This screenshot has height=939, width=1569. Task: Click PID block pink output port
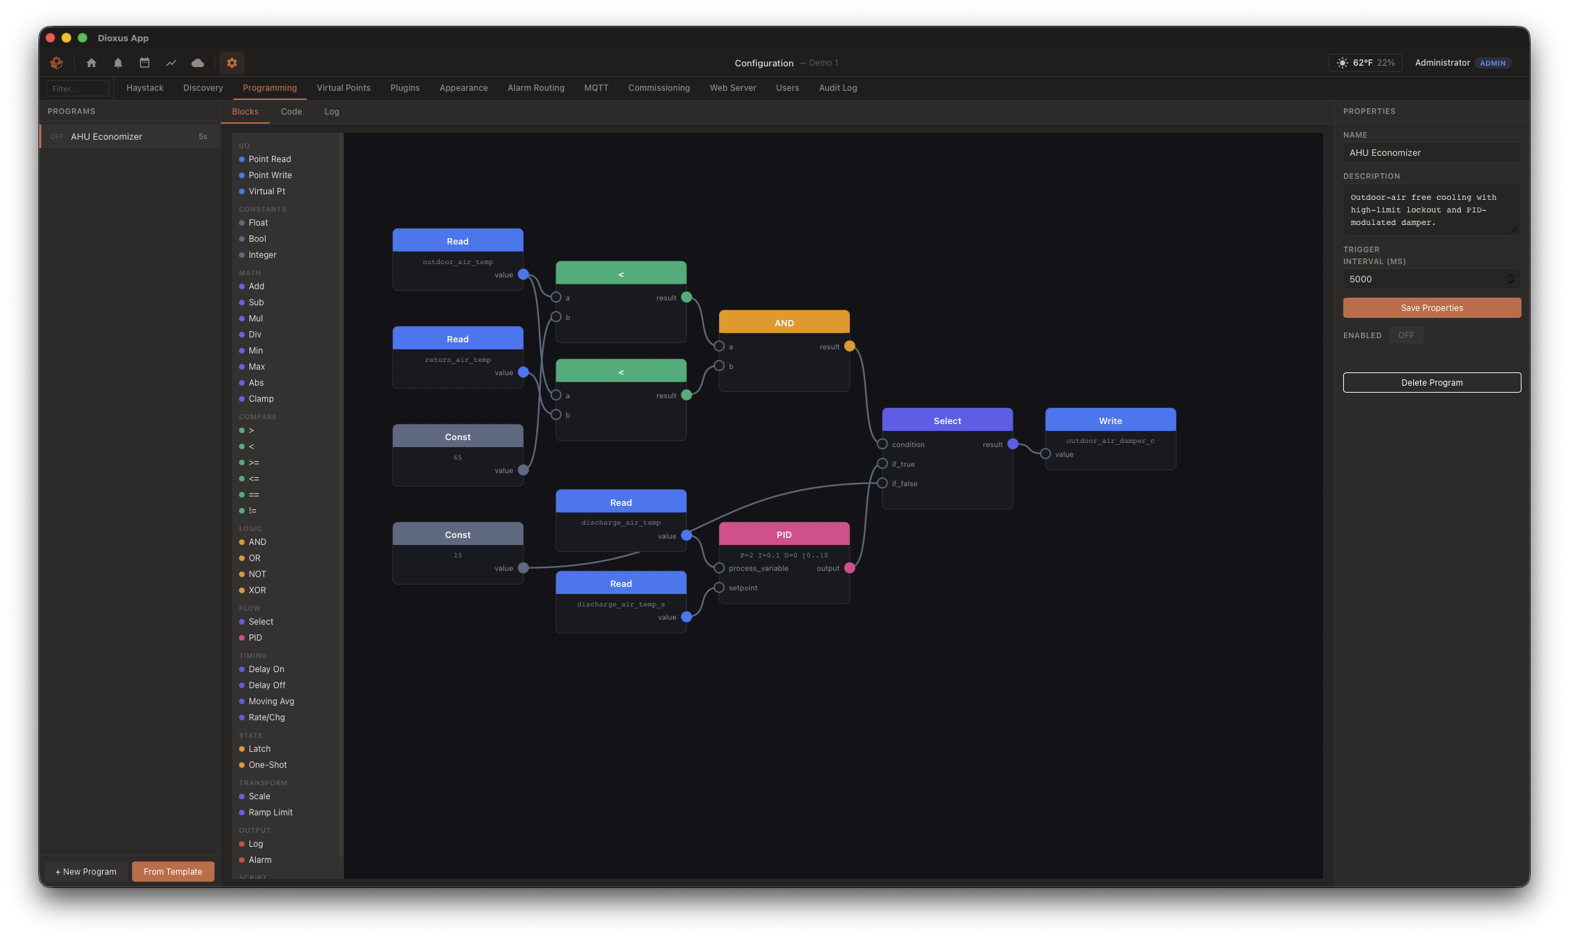850,568
